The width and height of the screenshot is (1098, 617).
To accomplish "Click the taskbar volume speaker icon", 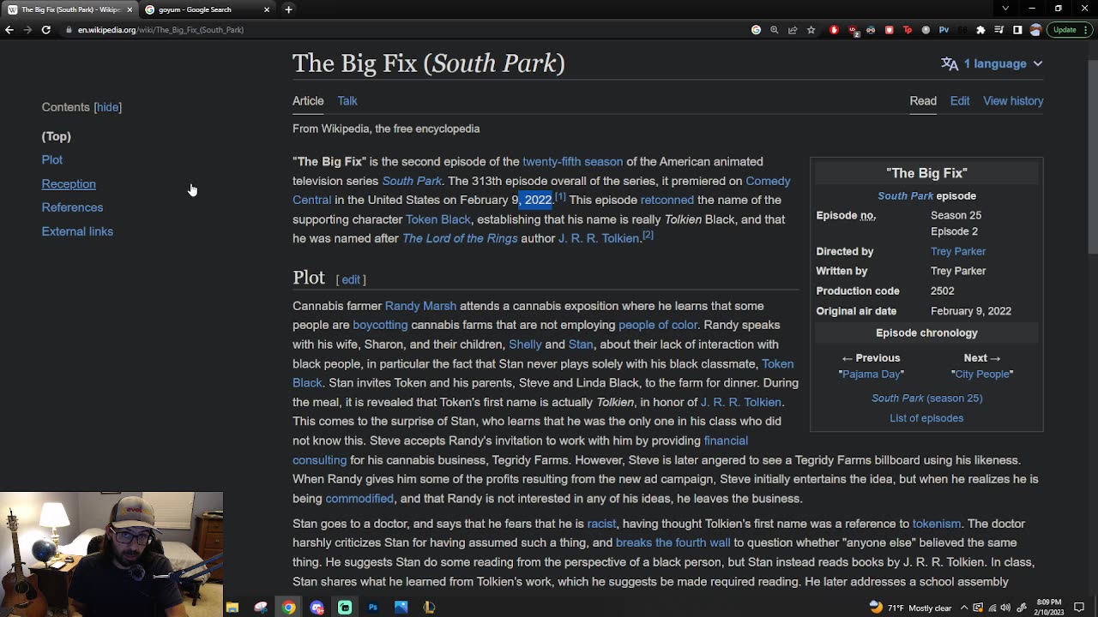I will (x=1006, y=608).
